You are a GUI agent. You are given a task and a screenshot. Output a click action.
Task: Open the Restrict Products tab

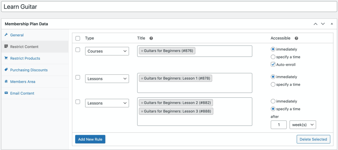click(25, 58)
